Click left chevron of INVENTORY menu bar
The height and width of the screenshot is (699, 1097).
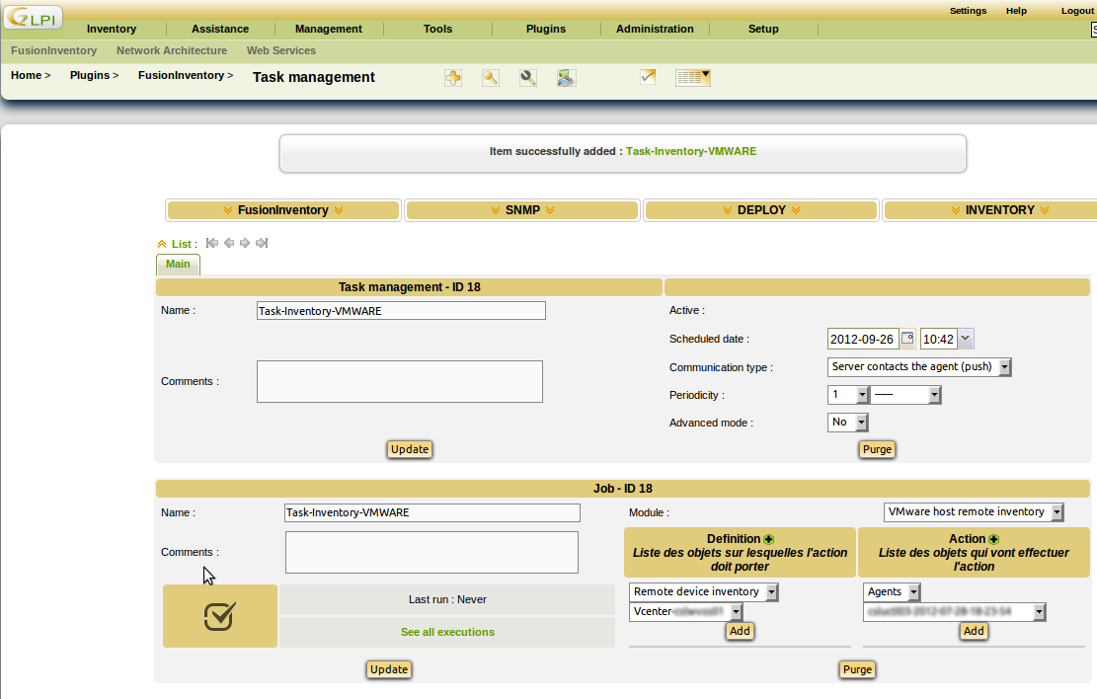pyautogui.click(x=956, y=210)
